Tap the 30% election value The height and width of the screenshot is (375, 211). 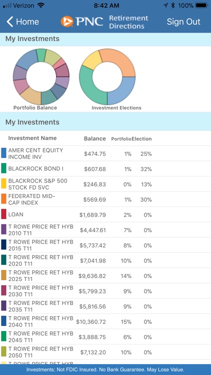point(146,199)
